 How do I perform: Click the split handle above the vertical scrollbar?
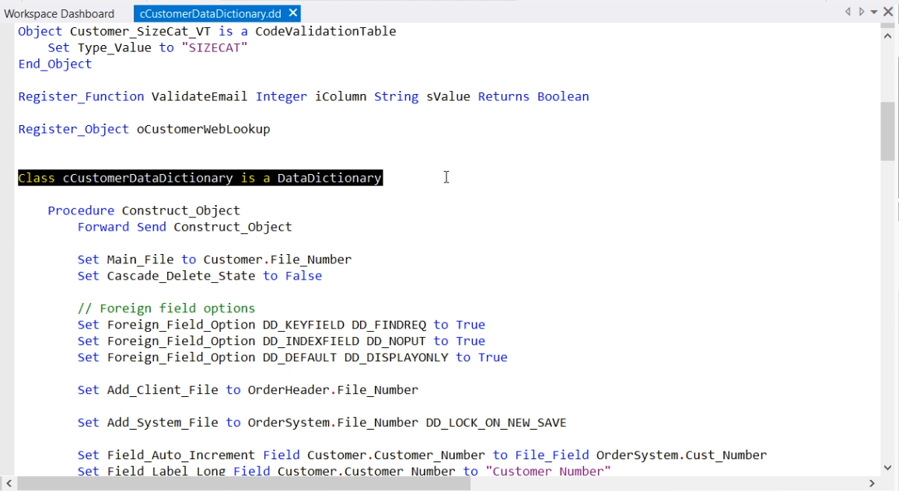tap(887, 26)
